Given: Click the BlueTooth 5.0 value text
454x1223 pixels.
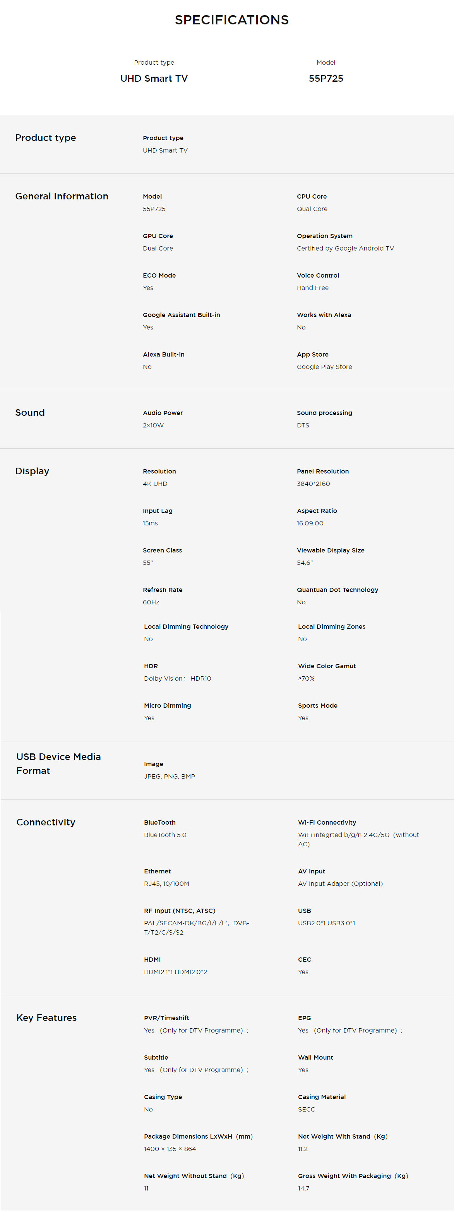Looking at the screenshot, I should [x=165, y=835].
